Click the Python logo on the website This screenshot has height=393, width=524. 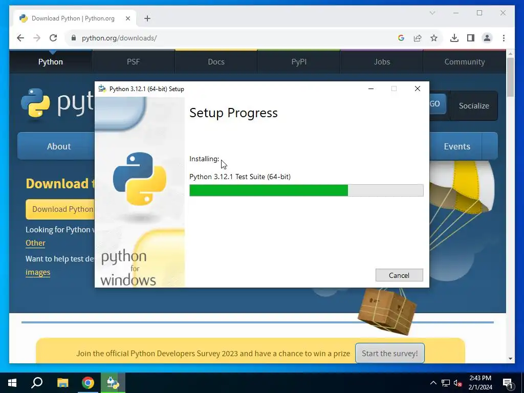click(57, 103)
